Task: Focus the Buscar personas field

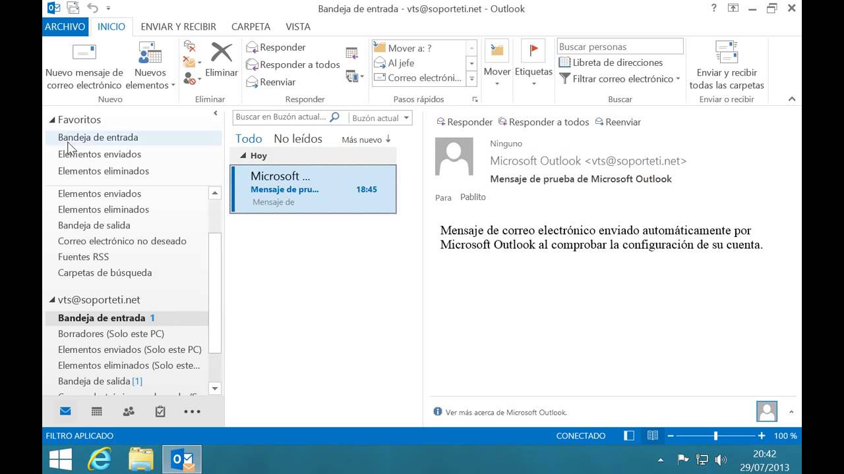Action: pyautogui.click(x=620, y=47)
